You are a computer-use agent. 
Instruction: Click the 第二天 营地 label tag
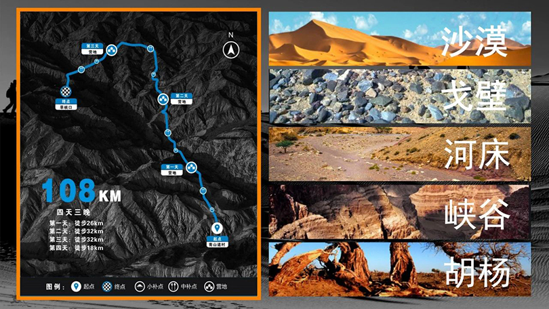pyautogui.click(x=182, y=99)
